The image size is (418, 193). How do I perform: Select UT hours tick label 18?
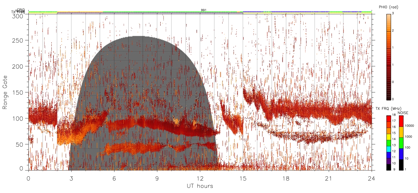coord(286,178)
